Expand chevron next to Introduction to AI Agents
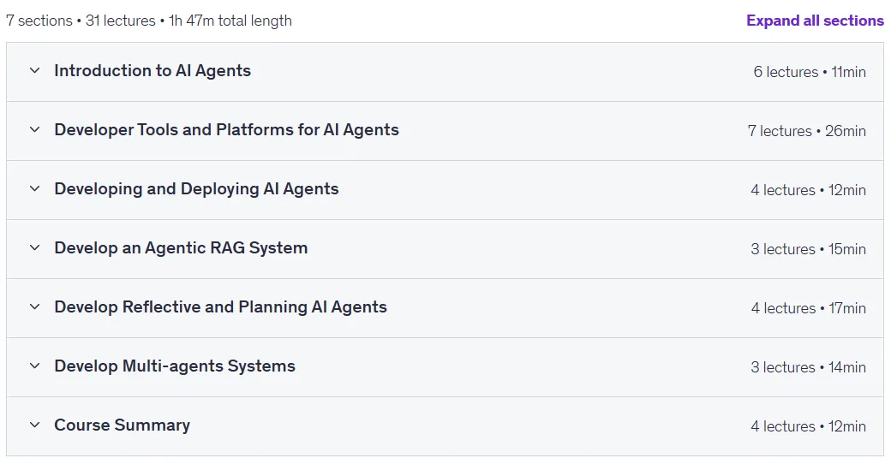891x464 pixels. coord(34,70)
